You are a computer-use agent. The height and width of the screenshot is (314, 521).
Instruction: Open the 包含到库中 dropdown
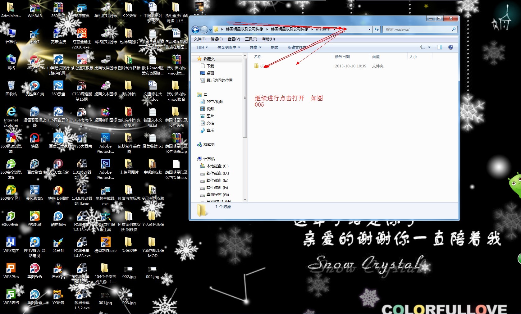[x=229, y=47]
